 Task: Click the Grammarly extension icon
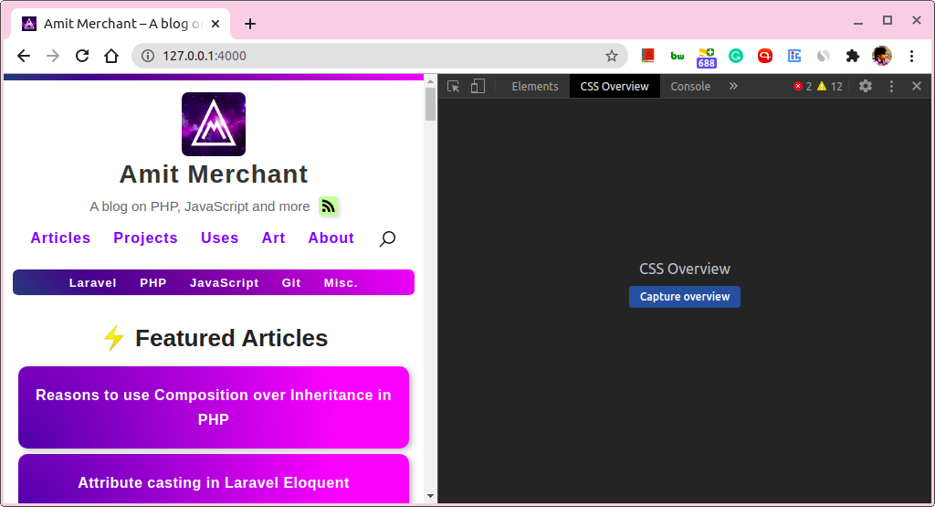tap(736, 56)
